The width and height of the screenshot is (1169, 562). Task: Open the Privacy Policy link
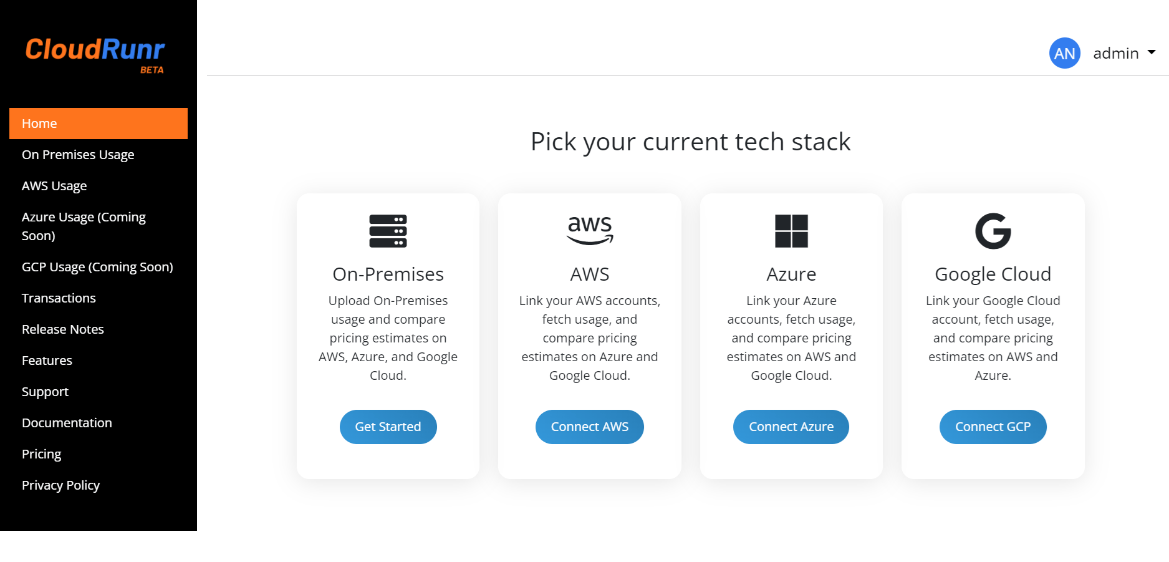[x=60, y=485]
